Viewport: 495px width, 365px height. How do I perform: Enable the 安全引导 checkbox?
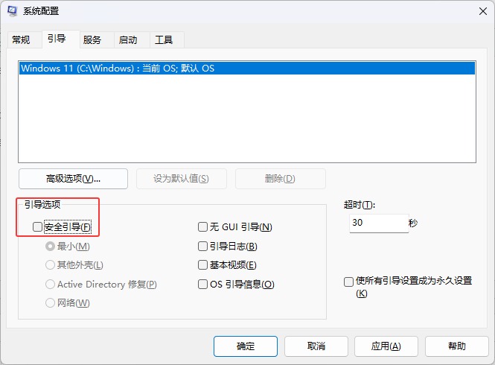38,226
